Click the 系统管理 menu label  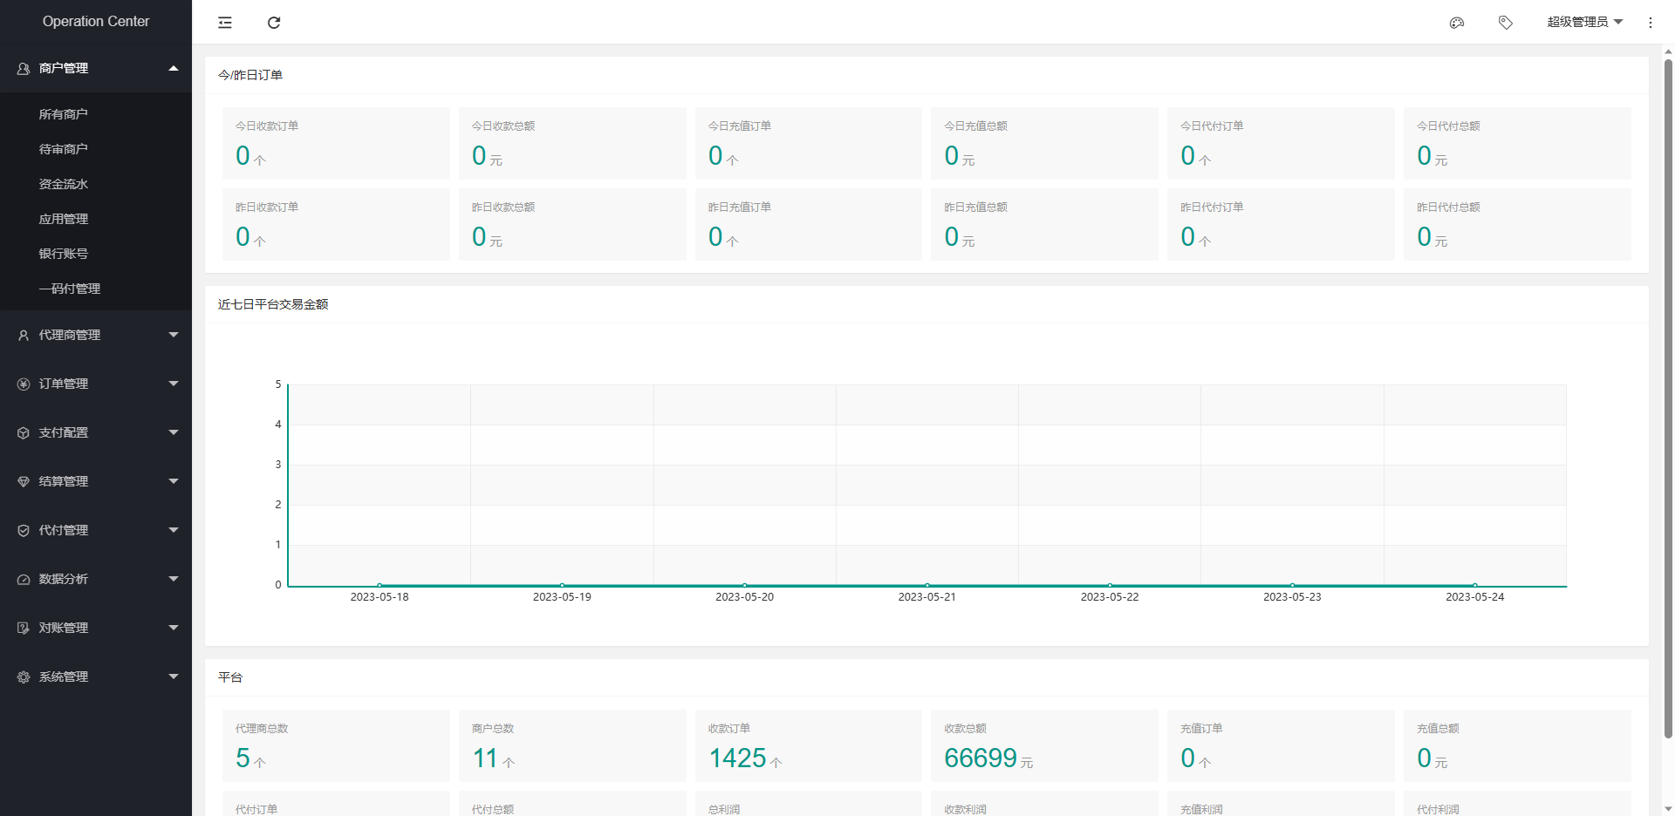point(64,677)
